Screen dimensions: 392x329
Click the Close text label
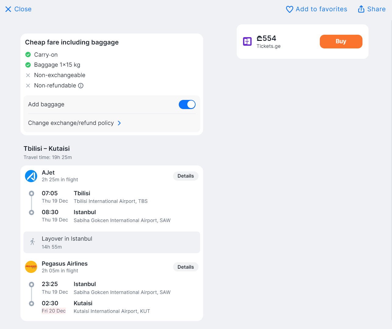click(x=23, y=9)
